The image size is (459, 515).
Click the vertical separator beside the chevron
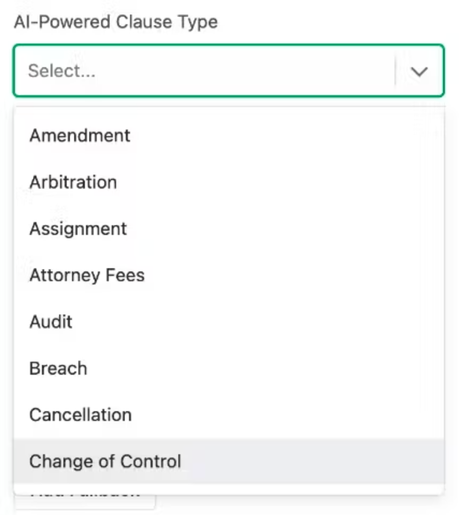[395, 70]
